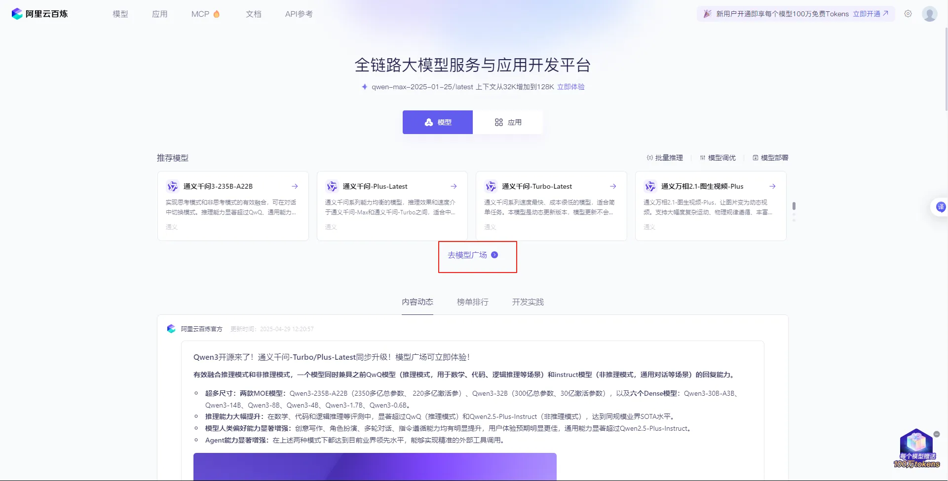The height and width of the screenshot is (481, 948).
Task: Switch to the 模型 toggle button
Action: (x=438, y=122)
